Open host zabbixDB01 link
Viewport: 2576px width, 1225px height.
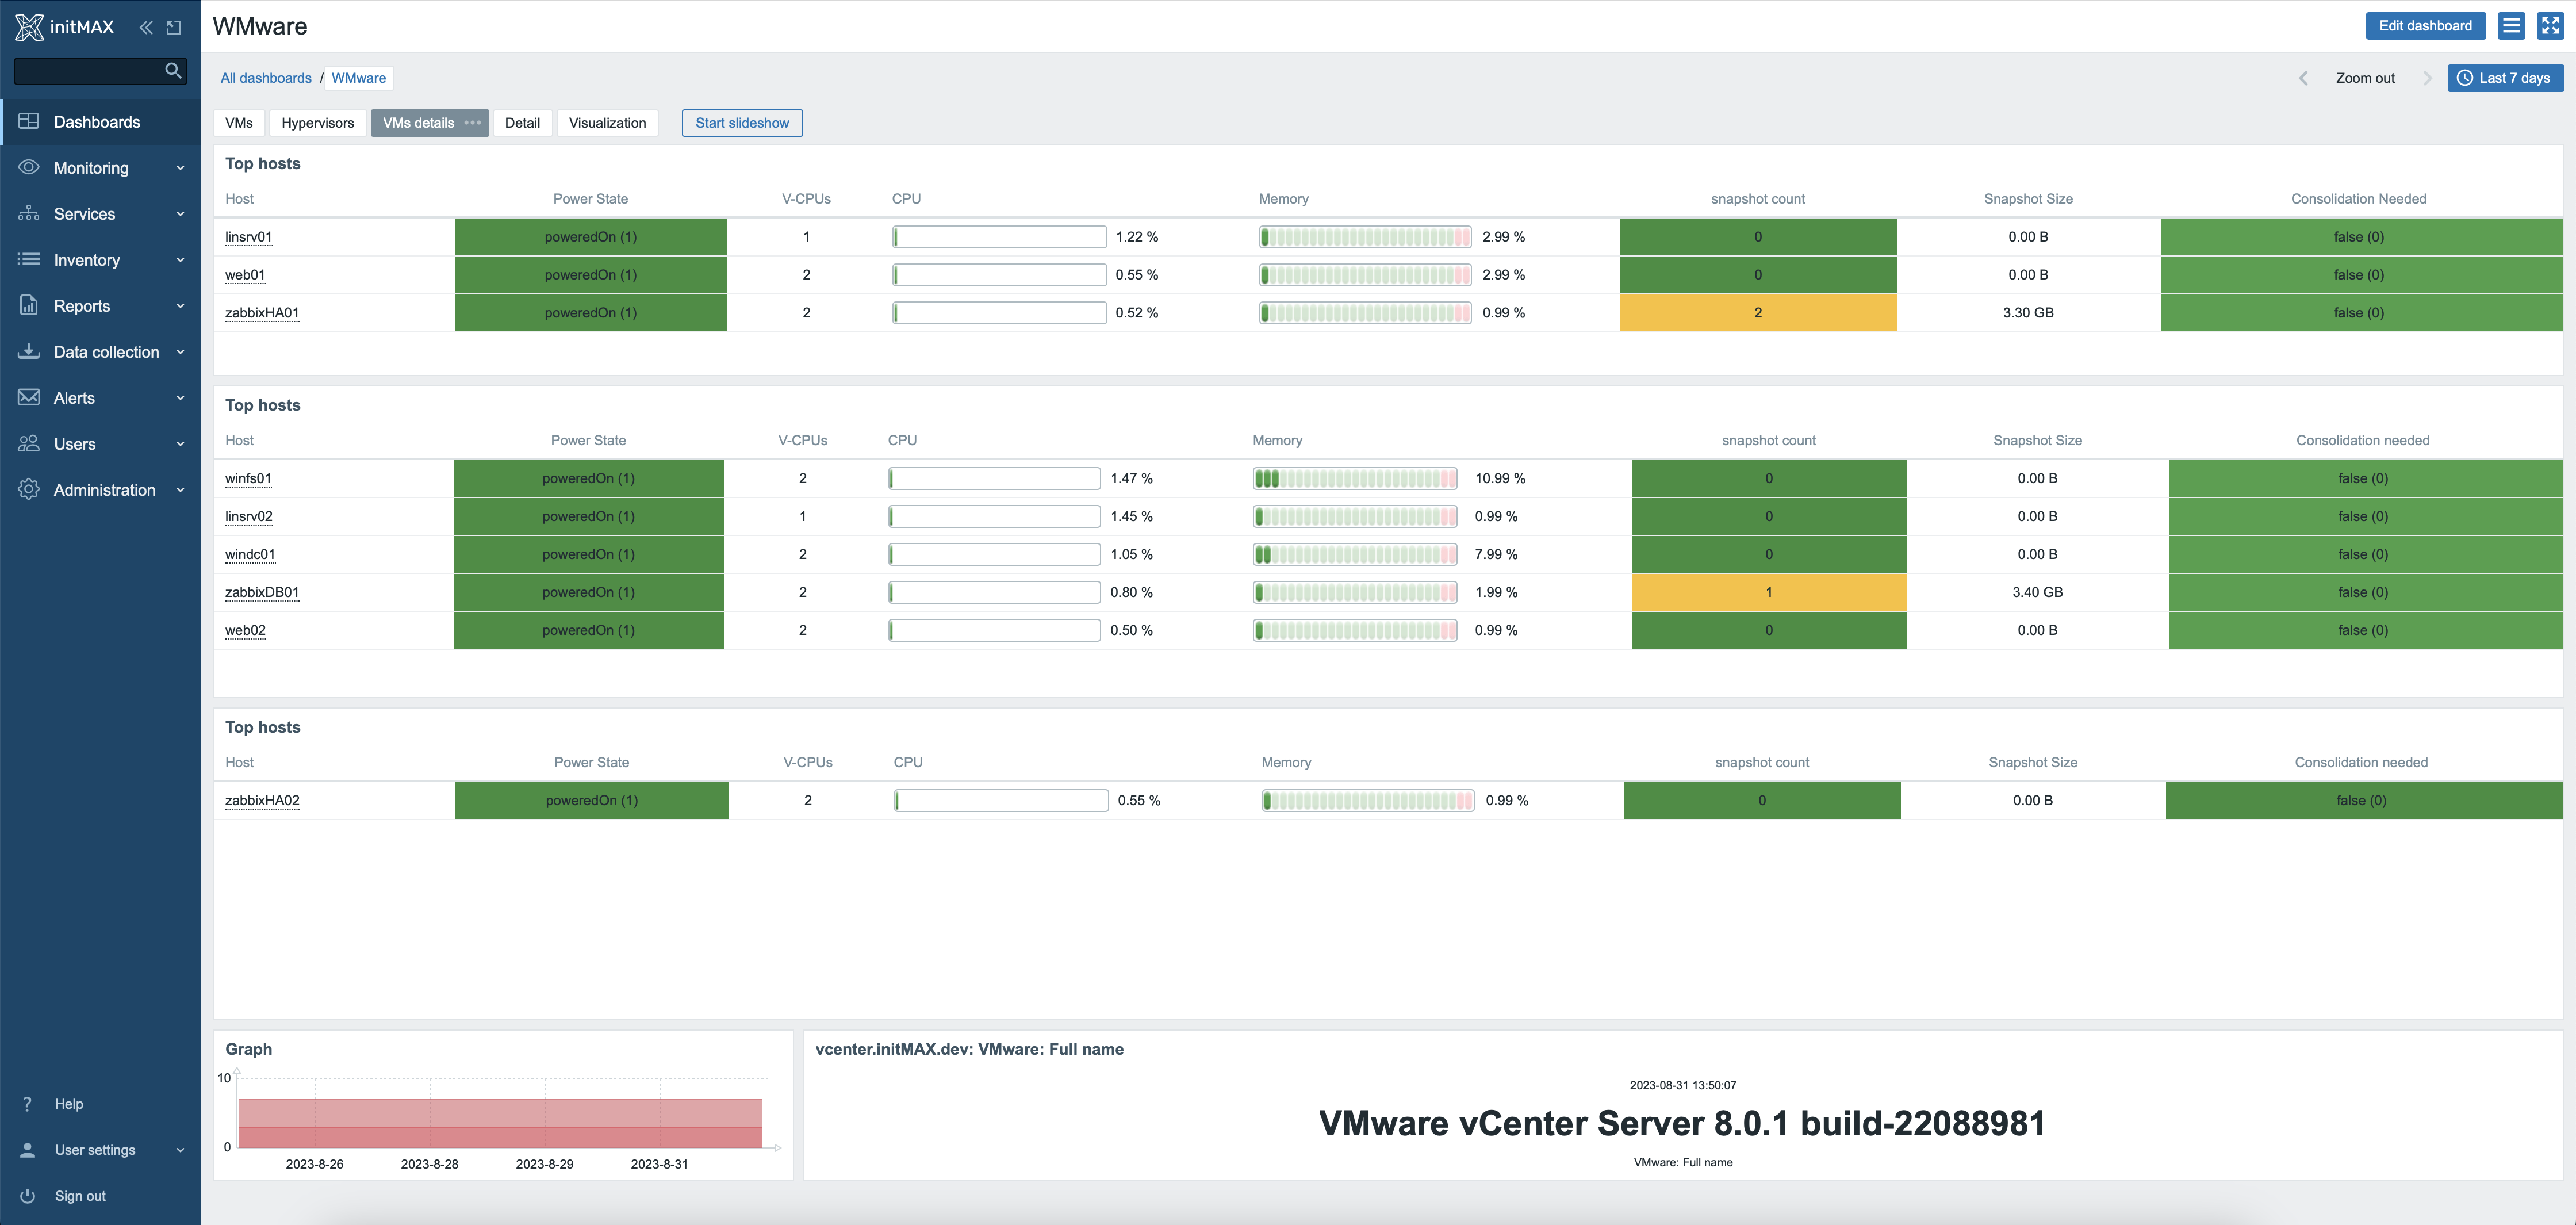tap(262, 593)
